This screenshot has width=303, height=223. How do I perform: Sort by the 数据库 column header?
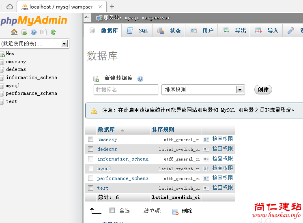point(106,130)
